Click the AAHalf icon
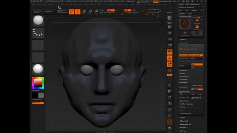Screen dimensions: 237x133 tap(170, 45)
